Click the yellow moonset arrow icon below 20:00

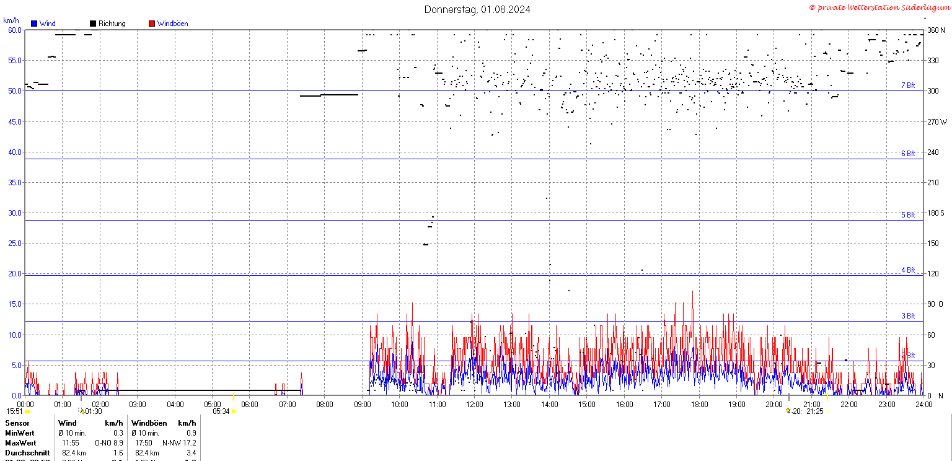788,410
